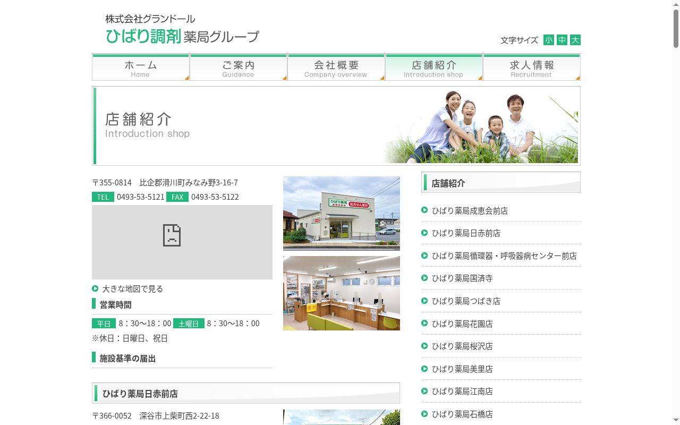Image resolution: width=680 pixels, height=425 pixels.
Task: Click the pharmacy exterior photo thumbnail
Action: point(342,214)
